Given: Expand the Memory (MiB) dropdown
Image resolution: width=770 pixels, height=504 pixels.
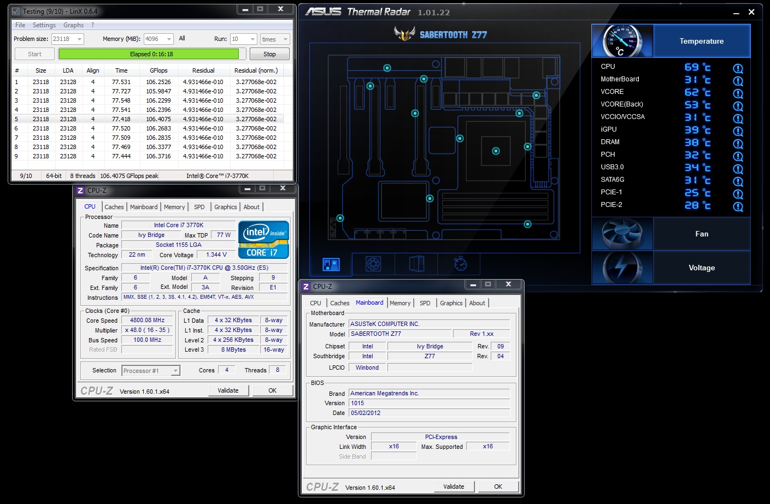Looking at the screenshot, I should [x=169, y=39].
